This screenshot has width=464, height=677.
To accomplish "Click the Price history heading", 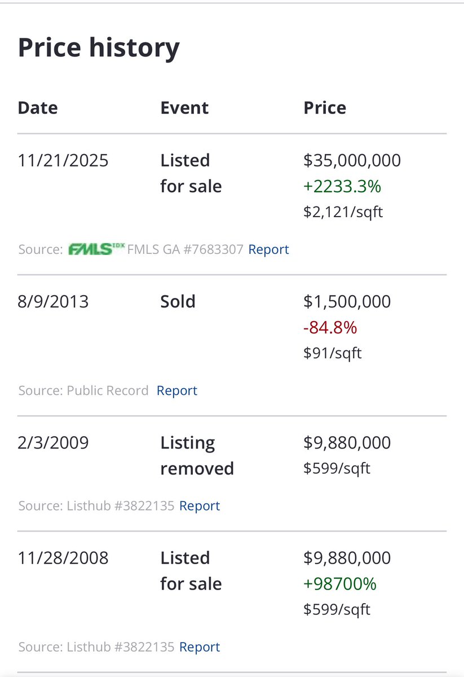I will coord(99,48).
